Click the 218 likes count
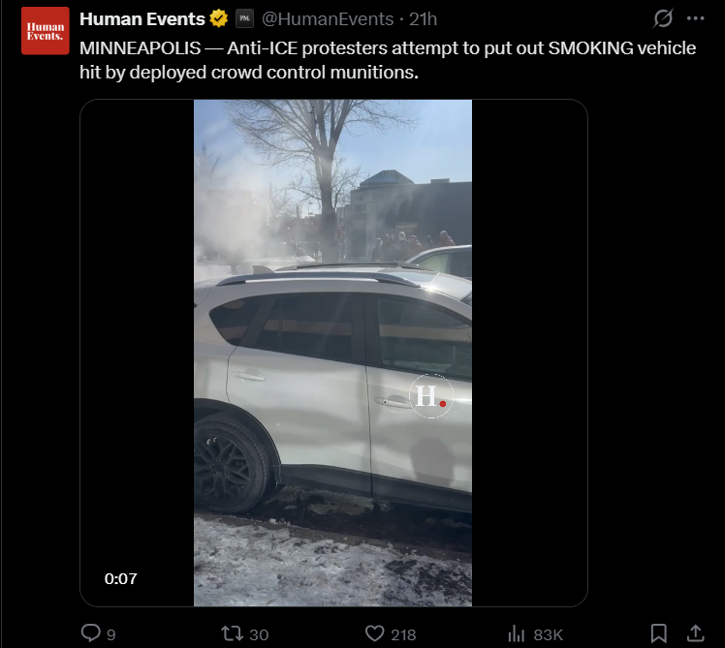The height and width of the screenshot is (648, 725). 403,634
